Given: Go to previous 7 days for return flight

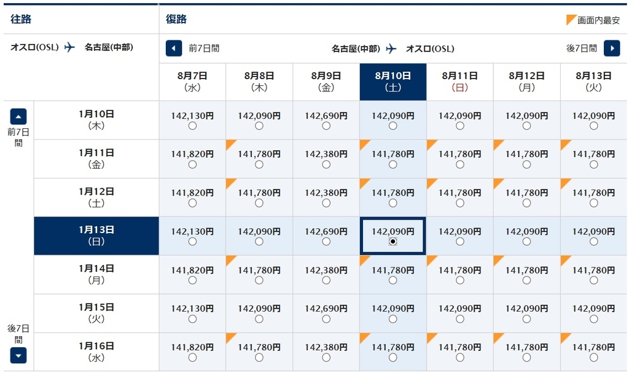Looking at the screenshot, I should coord(174,48).
